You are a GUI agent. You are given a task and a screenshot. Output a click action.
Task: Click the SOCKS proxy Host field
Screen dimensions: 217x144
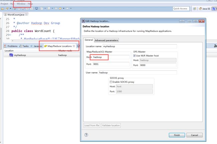134,87
